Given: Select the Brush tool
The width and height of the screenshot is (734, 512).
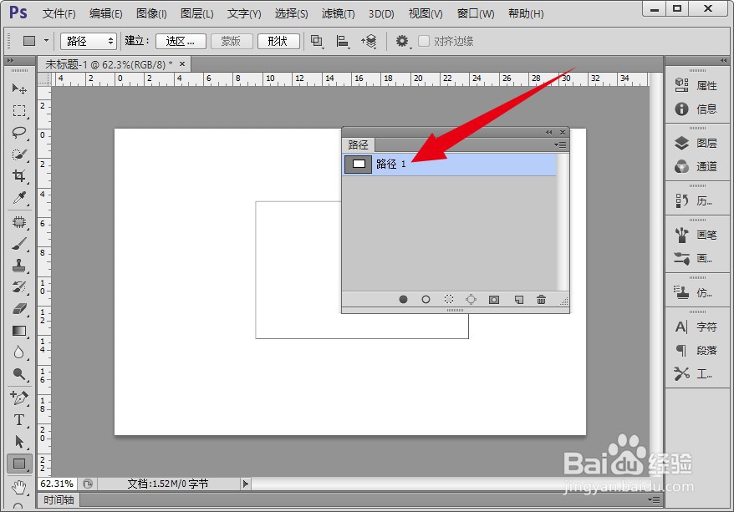Looking at the screenshot, I should pos(19,244).
